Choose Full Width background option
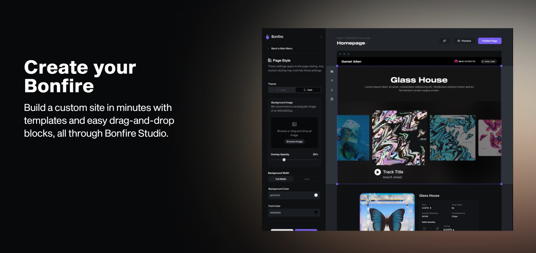This screenshot has width=536, height=253. tap(281, 179)
